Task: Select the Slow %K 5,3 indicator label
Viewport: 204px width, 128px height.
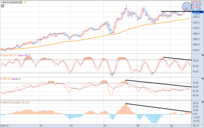Action: tap(10, 55)
